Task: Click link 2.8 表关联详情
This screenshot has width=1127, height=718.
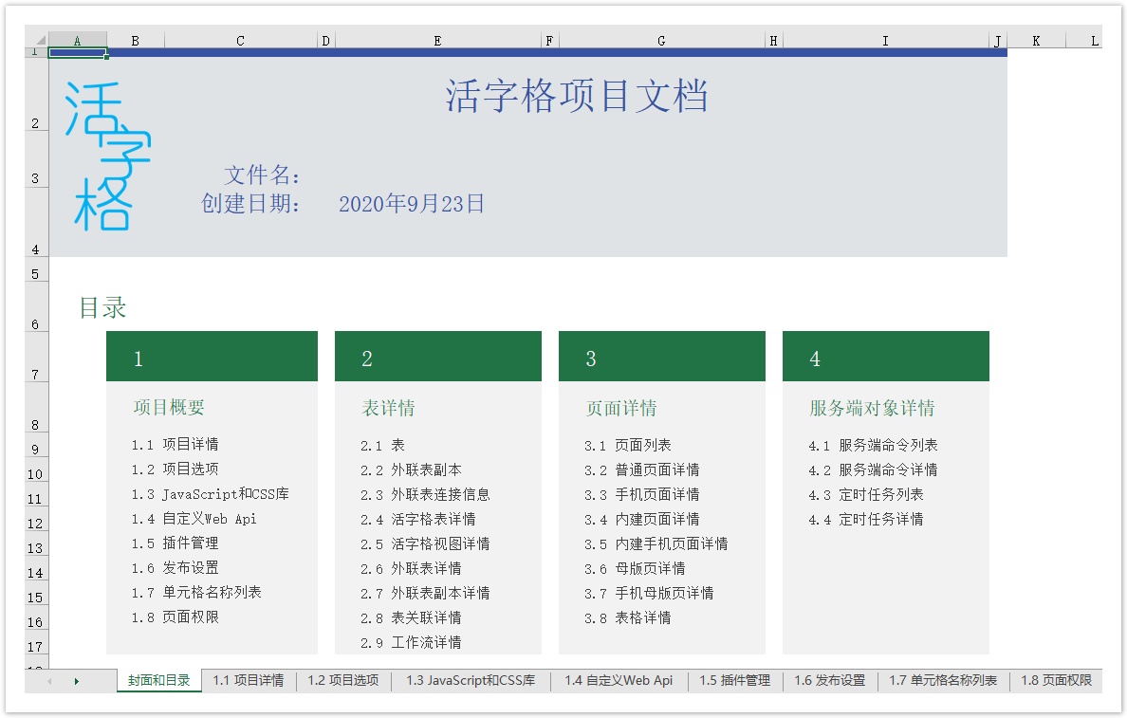Action: tap(411, 618)
